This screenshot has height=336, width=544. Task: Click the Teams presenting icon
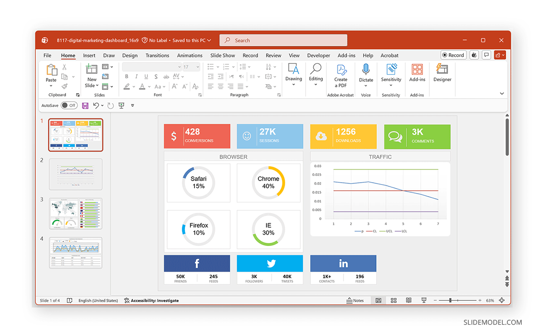(474, 55)
